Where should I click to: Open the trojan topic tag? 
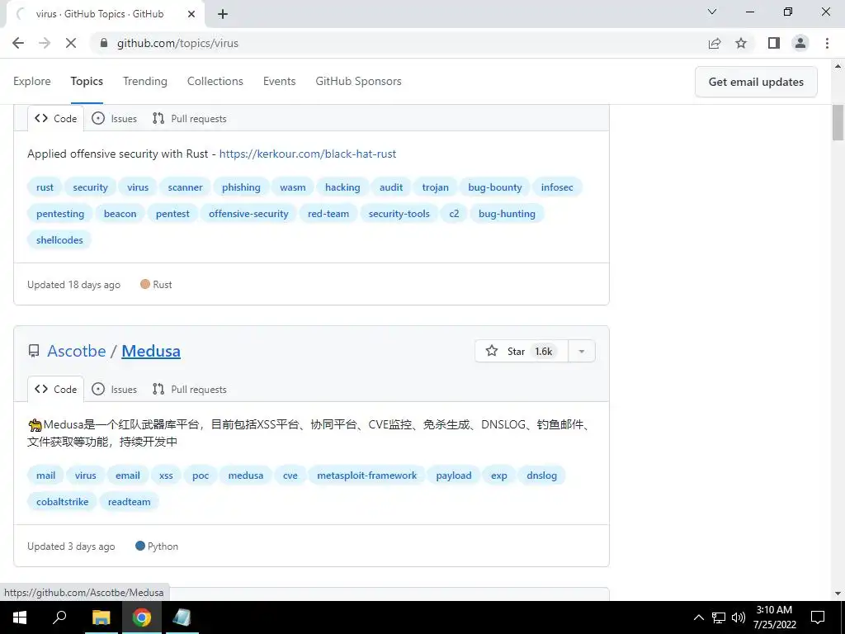[x=436, y=187]
